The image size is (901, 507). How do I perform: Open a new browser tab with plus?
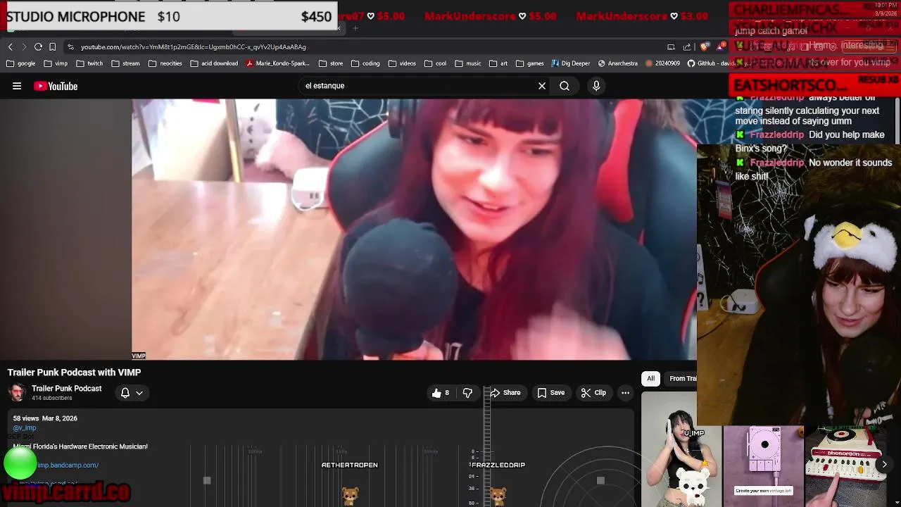[355, 28]
